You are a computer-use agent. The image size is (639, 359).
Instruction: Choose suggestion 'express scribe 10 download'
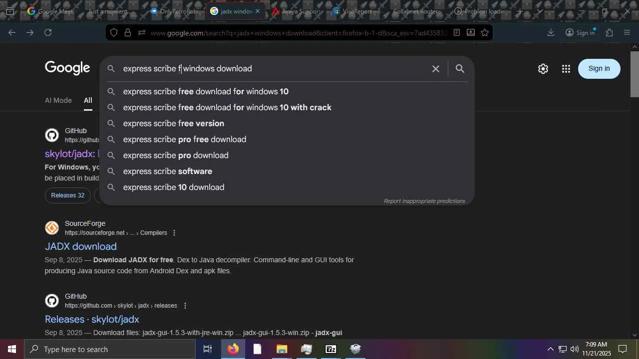(287, 187)
